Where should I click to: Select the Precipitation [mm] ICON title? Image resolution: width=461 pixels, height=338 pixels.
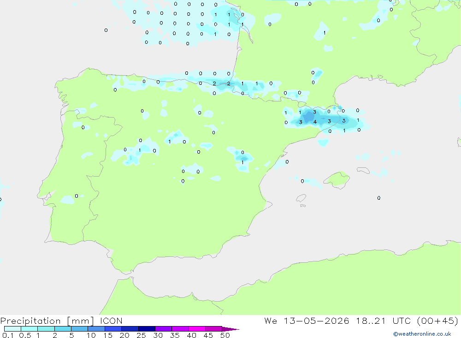pos(61,321)
